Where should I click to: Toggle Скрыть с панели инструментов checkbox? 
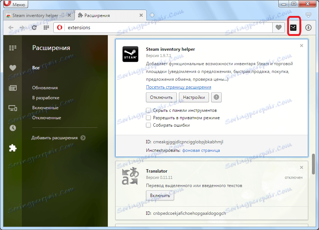[149, 110]
